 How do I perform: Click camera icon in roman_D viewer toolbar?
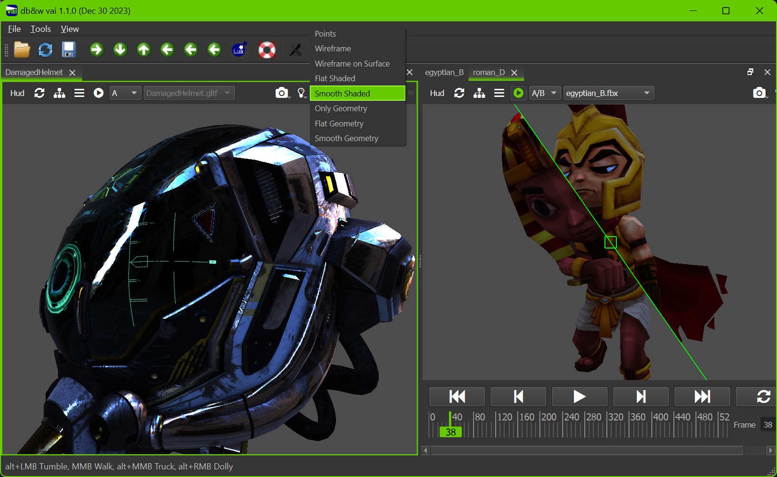759,93
